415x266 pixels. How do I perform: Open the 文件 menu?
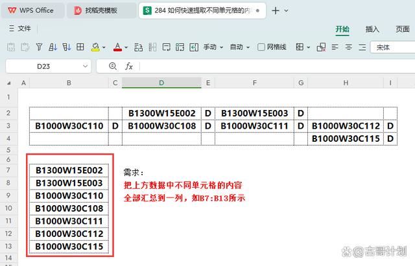[x=20, y=28]
